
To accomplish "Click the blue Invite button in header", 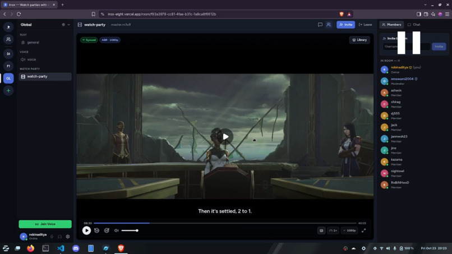I will tap(345, 25).
